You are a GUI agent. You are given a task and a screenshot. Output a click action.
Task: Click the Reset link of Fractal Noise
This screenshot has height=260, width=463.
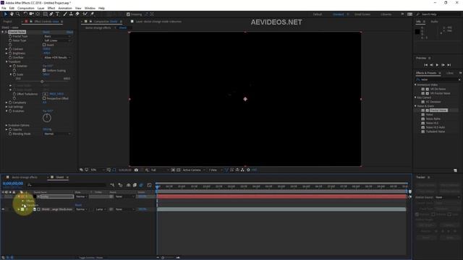[x=46, y=32]
